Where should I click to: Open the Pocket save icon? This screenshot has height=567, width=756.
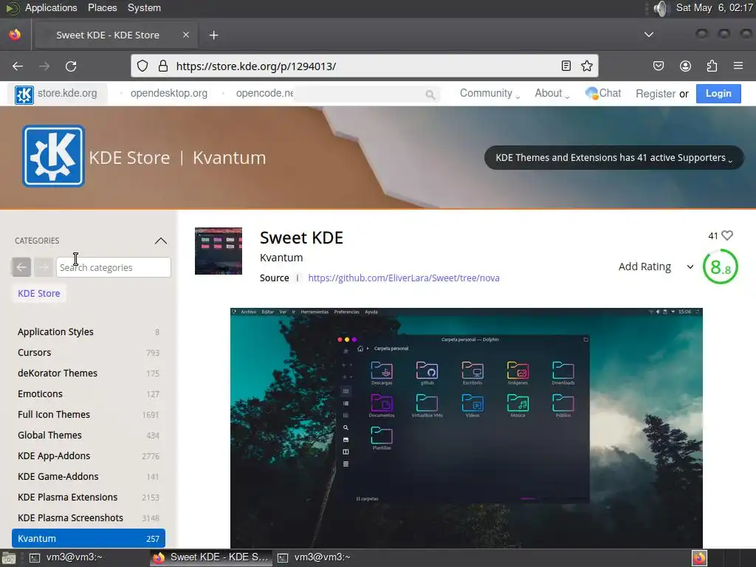pos(659,66)
